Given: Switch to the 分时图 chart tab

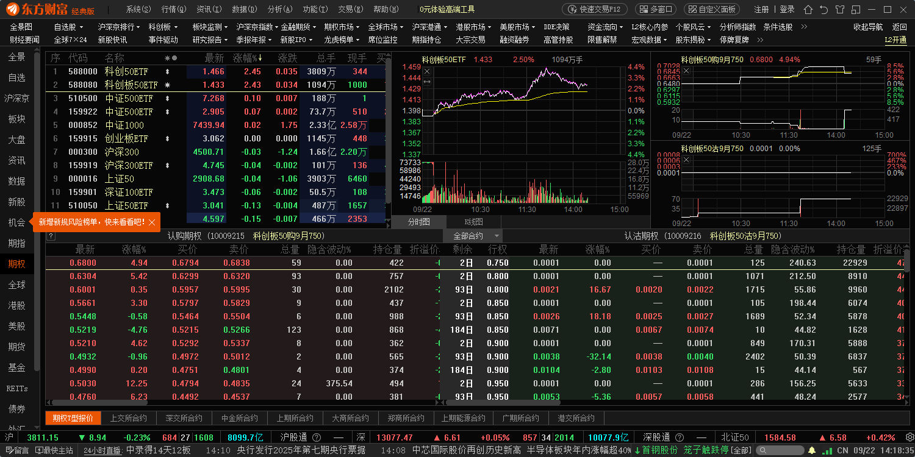Looking at the screenshot, I should click(x=419, y=222).
